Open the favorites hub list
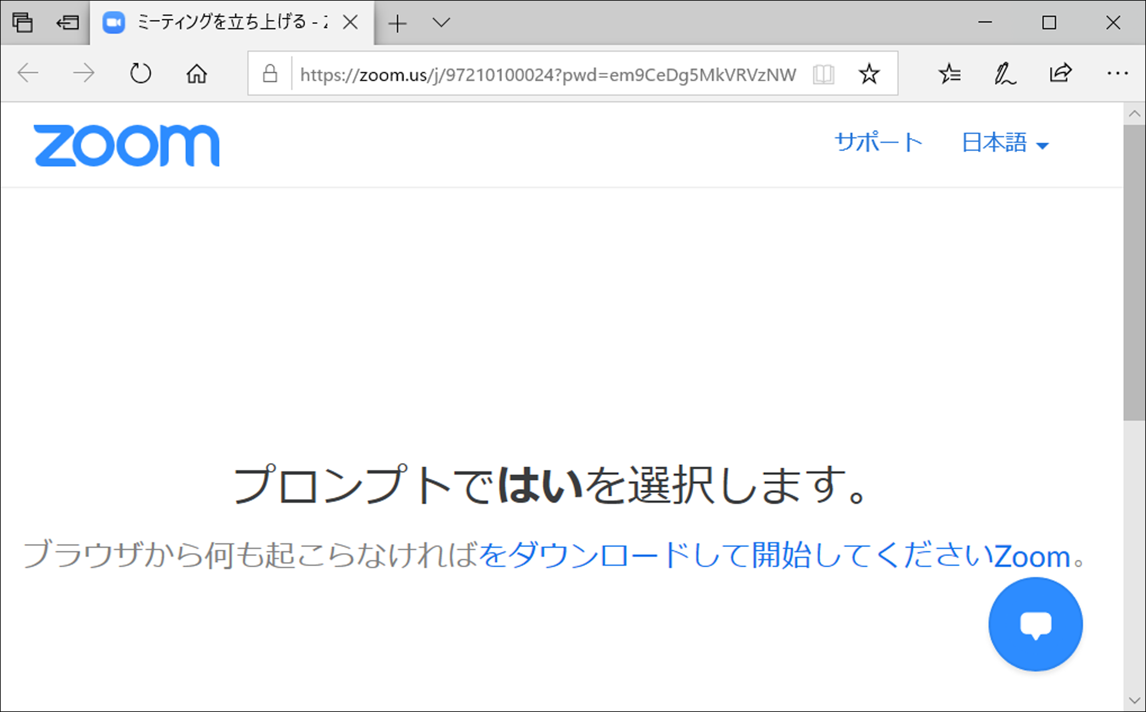Image resolution: width=1146 pixels, height=712 pixels. [950, 74]
